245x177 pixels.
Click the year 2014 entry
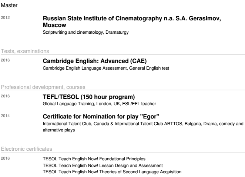5,116
